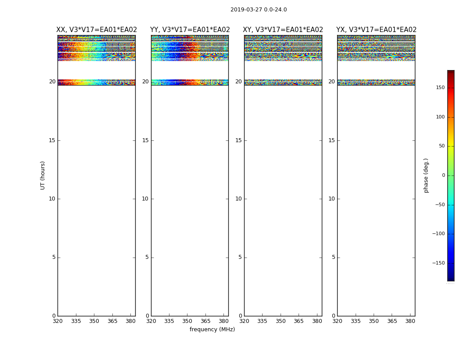The height and width of the screenshot is (351, 461).
Task: Click XX panel x-axis tick 380
Action: click(130, 321)
